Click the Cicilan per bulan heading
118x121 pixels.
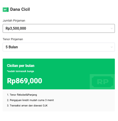pos(21,66)
